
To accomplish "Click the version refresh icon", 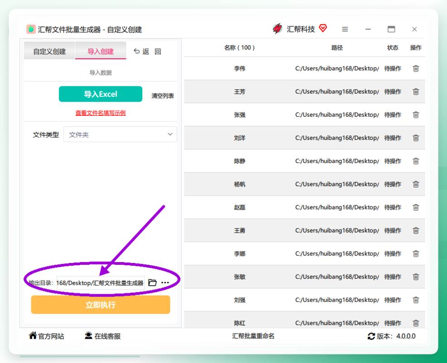I will click(371, 336).
